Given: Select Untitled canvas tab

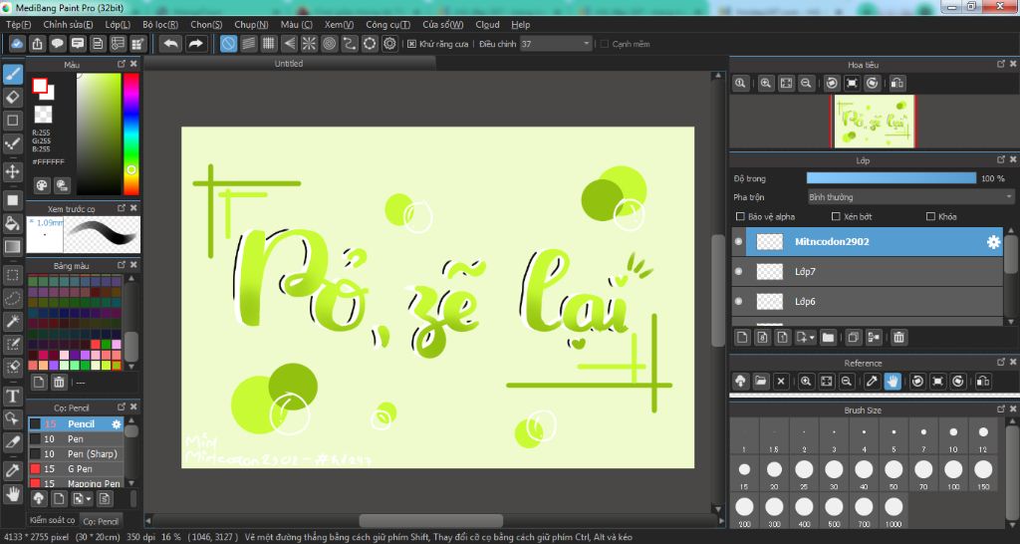Looking at the screenshot, I should [289, 63].
